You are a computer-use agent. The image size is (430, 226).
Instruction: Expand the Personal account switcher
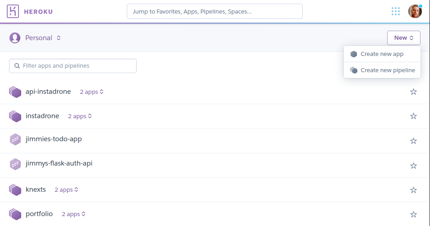(42, 38)
